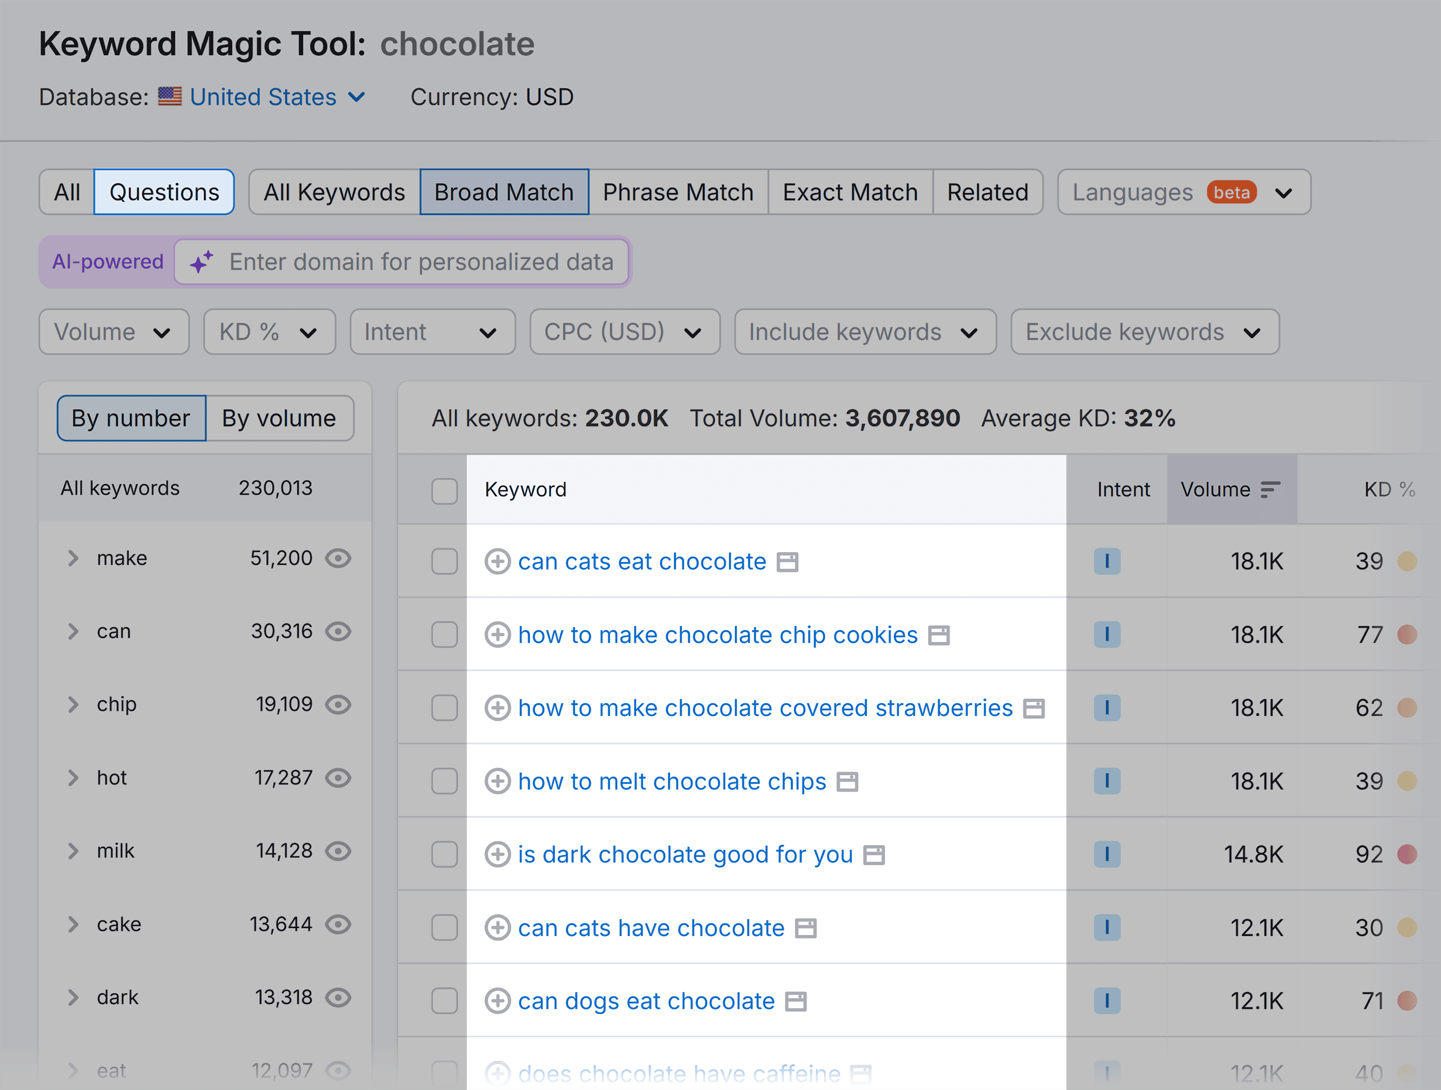Click intent badge for 'is dark chocolate good for you'
Viewport: 1441px width, 1090px height.
coord(1107,854)
